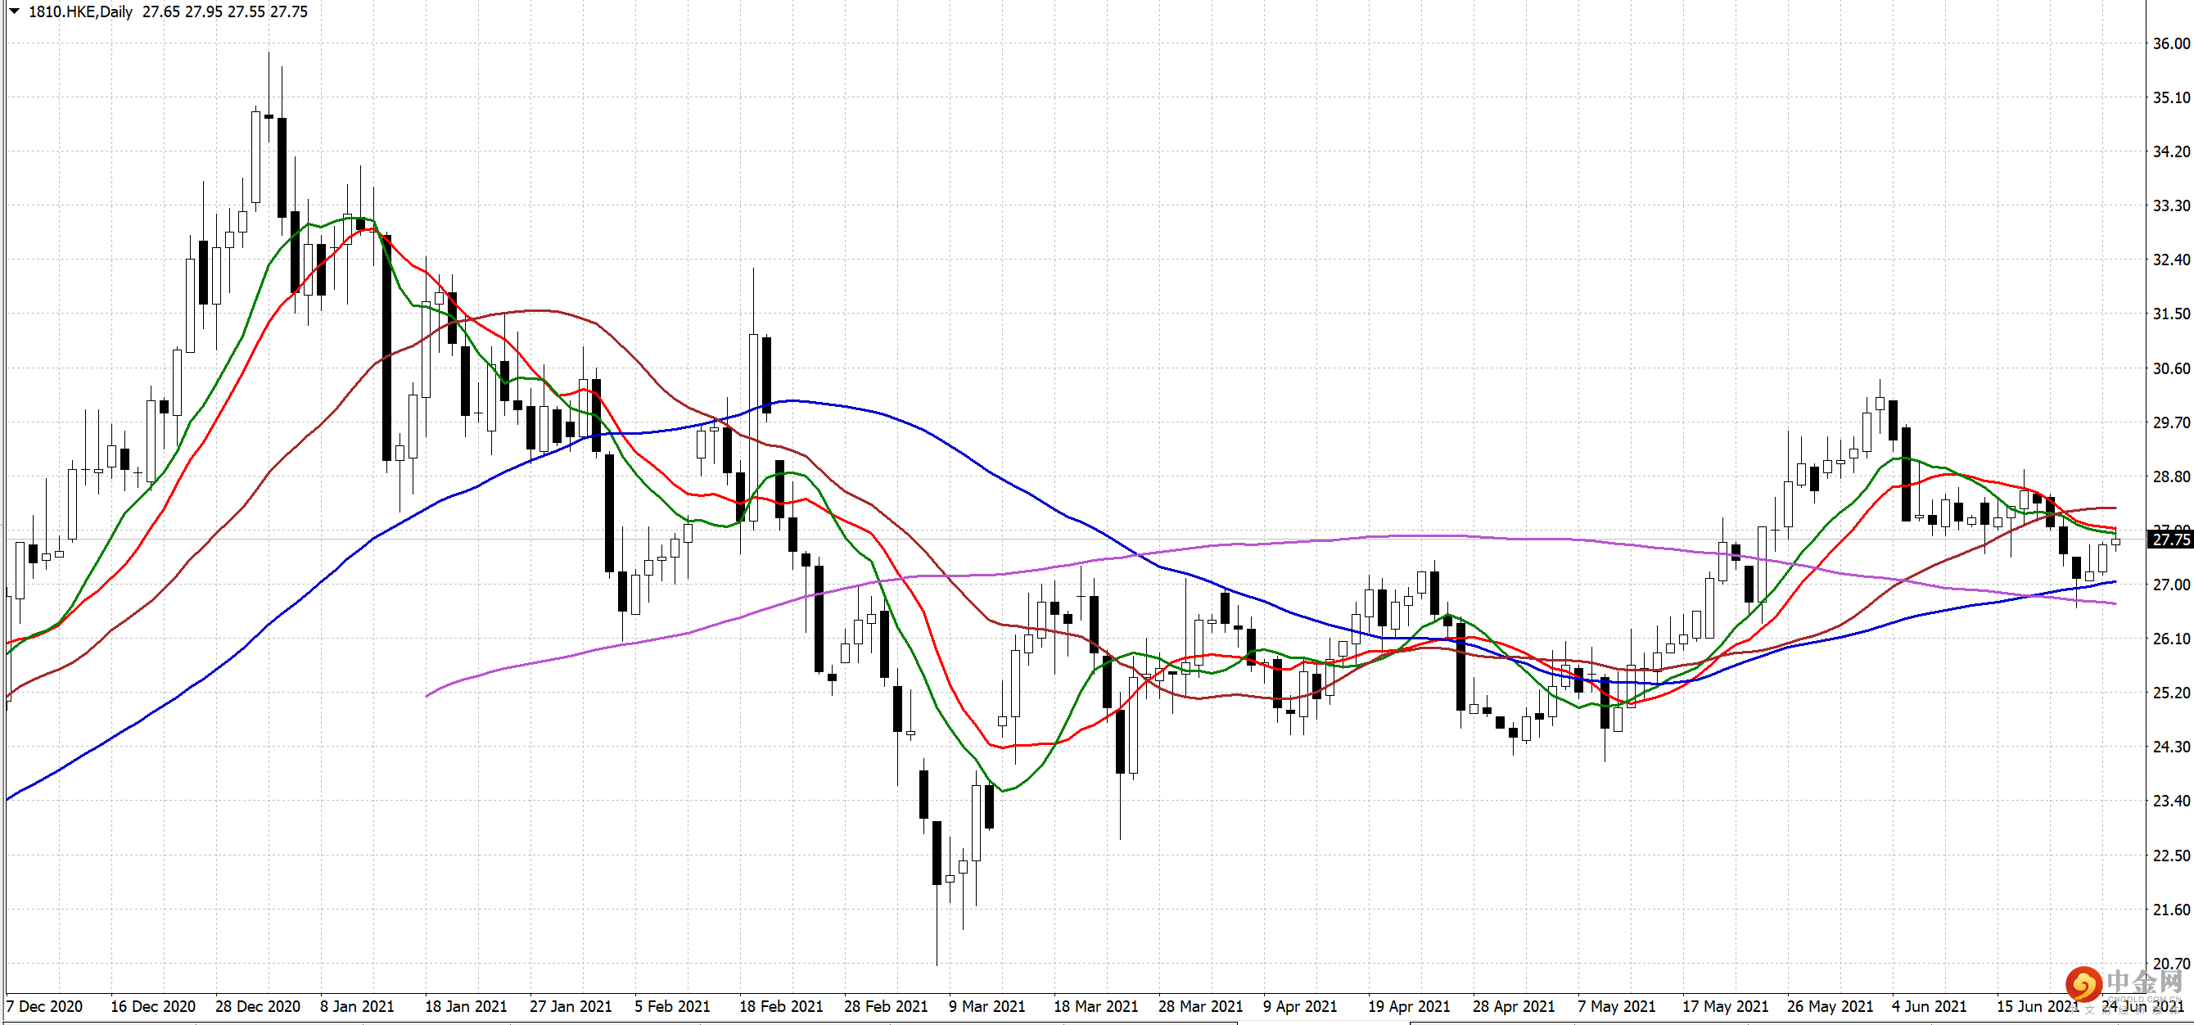Screen dimensions: 2194x1025
Task: Click the 1810.HKE,Daily chart title text
Action: (x=81, y=12)
